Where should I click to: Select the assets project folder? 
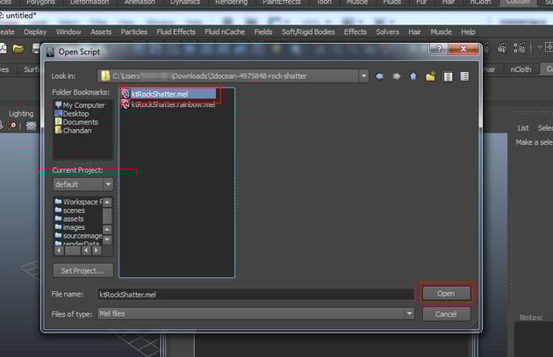(69, 219)
